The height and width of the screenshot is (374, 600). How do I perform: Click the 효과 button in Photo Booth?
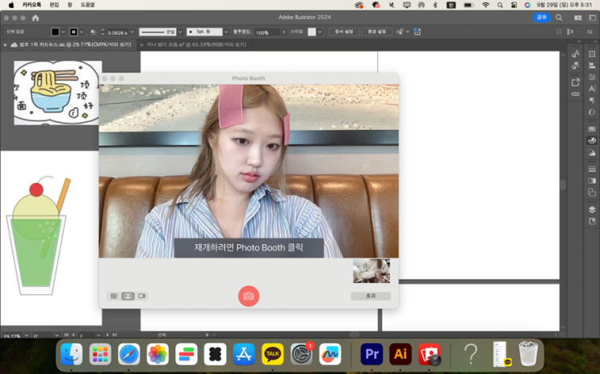click(371, 297)
